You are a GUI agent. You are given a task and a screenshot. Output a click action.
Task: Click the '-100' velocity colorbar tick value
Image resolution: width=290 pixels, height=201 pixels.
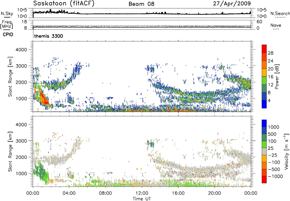(274, 162)
